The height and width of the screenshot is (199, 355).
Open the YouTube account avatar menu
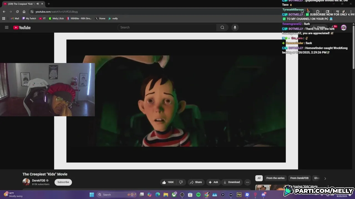click(x=344, y=27)
